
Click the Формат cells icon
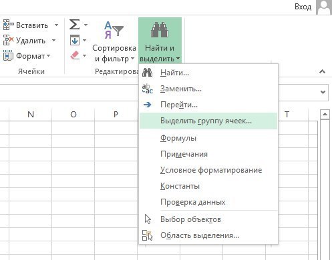(8, 55)
